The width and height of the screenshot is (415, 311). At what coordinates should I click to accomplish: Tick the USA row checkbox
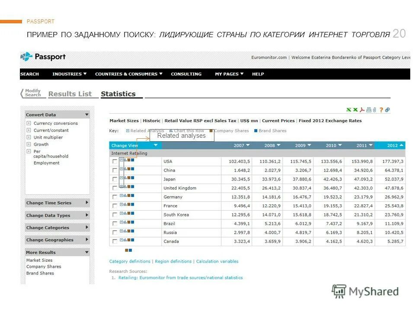115,161
